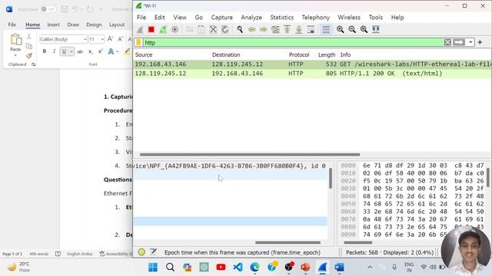The width and height of the screenshot is (492, 276).
Task: Zoom in on the Wireshark packet text
Action: click(340, 29)
